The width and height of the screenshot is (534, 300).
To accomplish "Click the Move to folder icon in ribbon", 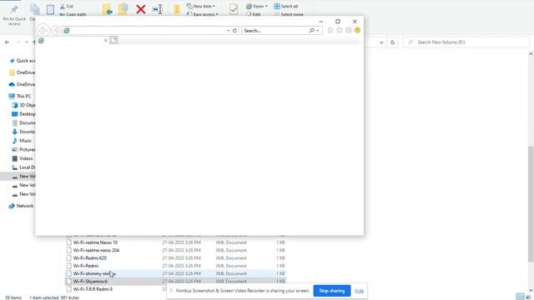I will (108, 9).
